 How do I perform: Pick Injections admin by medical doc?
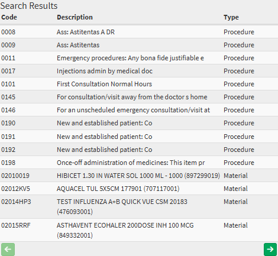click(139, 71)
